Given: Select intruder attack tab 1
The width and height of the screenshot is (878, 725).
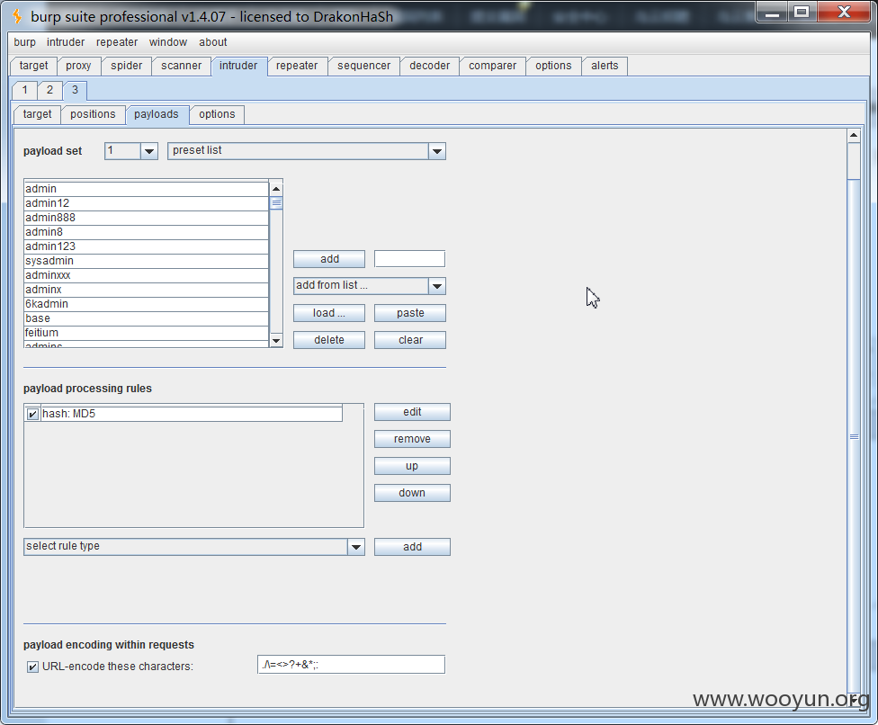Looking at the screenshot, I should pos(24,90).
